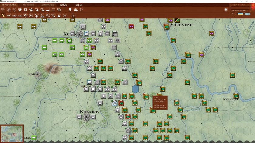Screen dimensions: 255x143
Task: Select the black unit counter east of Kursk
Action: click(114, 34)
